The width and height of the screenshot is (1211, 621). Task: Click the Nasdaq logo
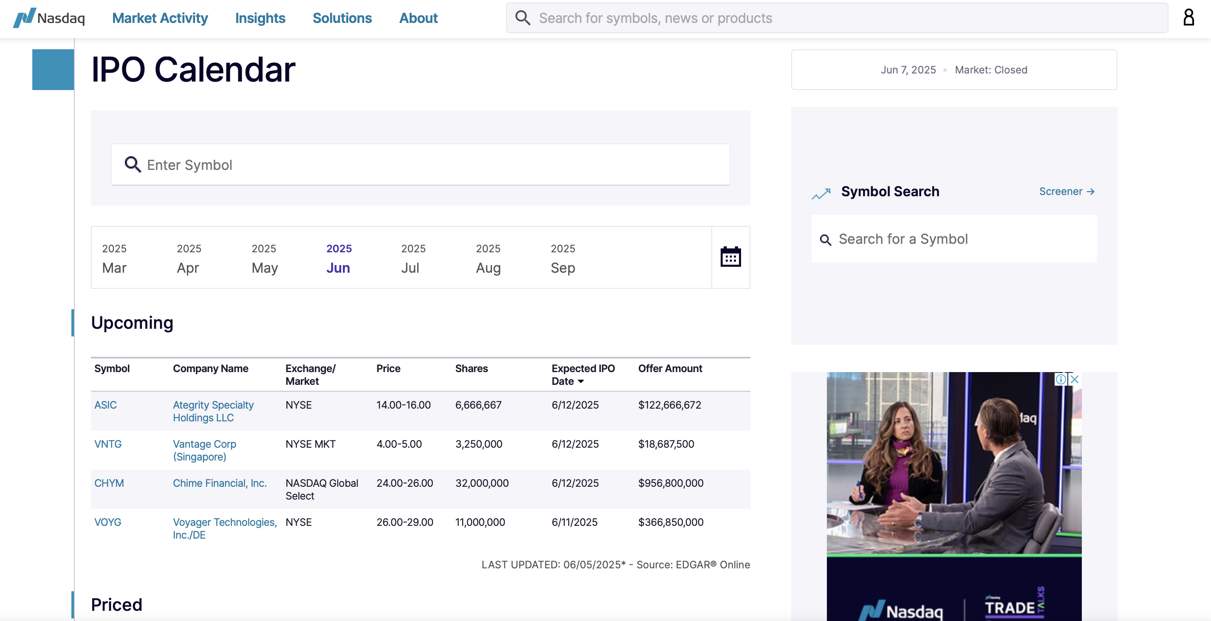[x=49, y=18]
